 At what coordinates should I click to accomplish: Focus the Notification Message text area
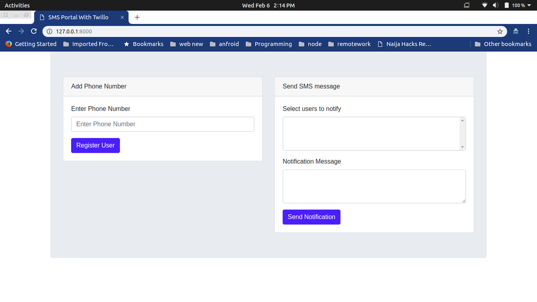coord(374,186)
